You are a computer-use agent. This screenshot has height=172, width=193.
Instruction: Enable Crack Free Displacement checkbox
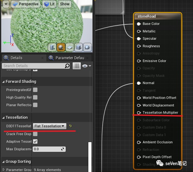pos(35,134)
